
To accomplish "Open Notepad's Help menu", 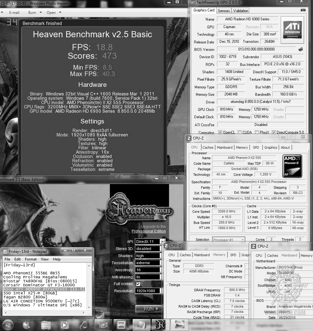I will click(57, 259).
